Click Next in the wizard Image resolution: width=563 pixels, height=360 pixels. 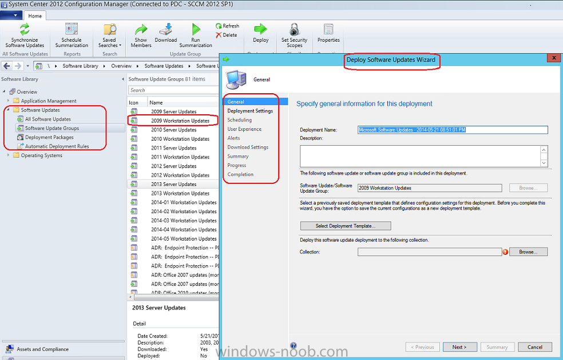point(459,347)
